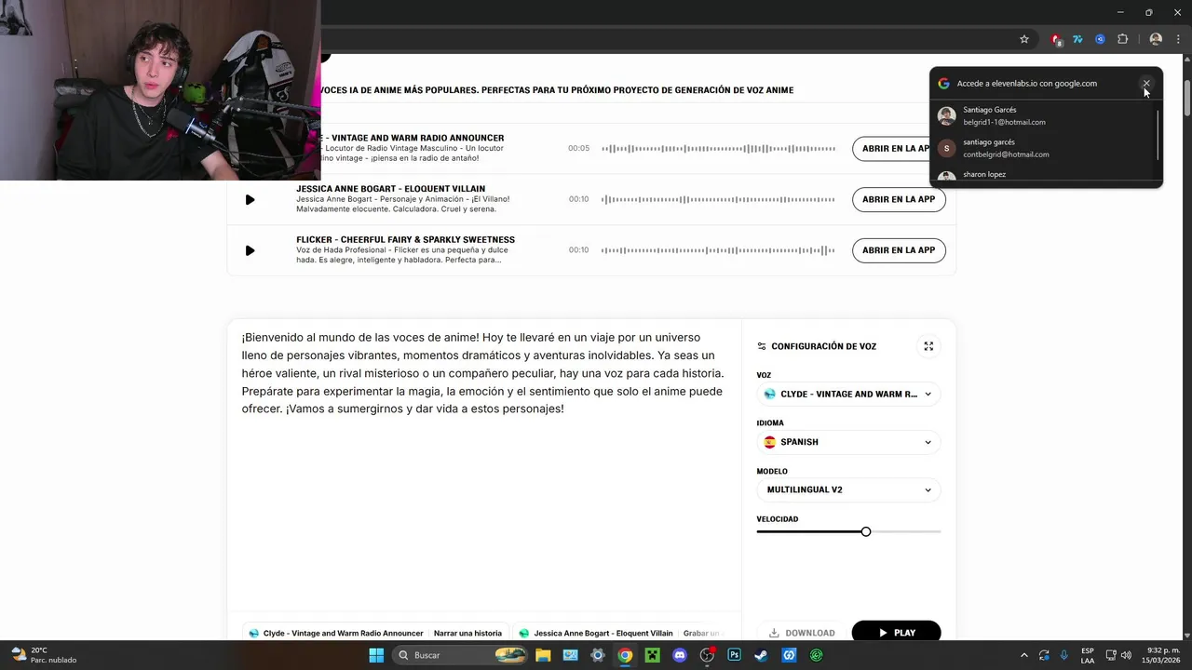Screen dimensions: 1192x670
Task: Select the Jessica Anne Bogart Eloquent Villain chip
Action: coord(596,633)
